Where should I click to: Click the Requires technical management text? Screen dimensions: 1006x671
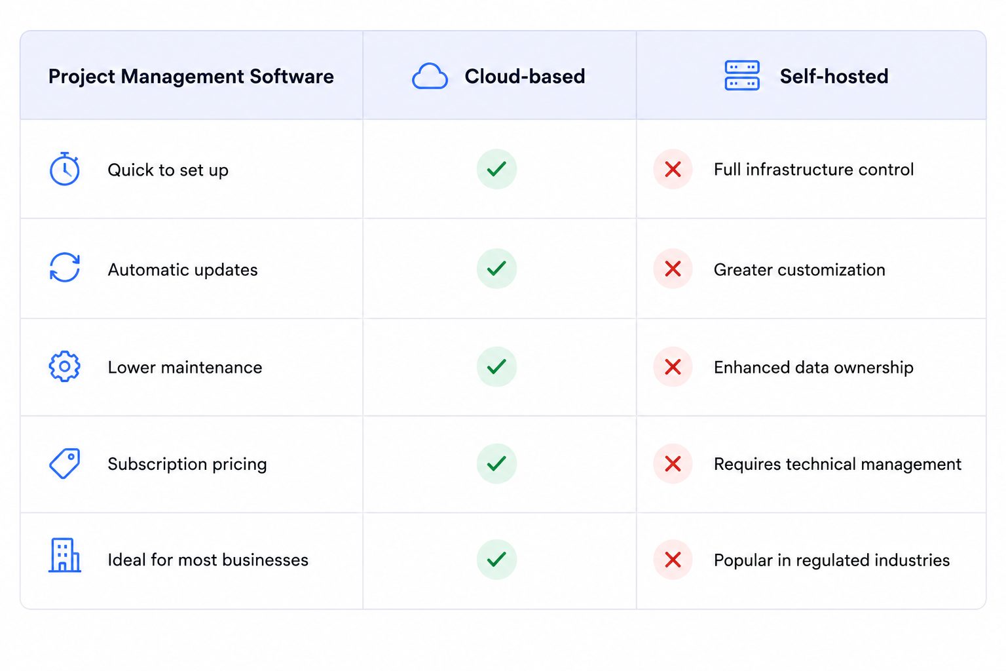click(837, 465)
